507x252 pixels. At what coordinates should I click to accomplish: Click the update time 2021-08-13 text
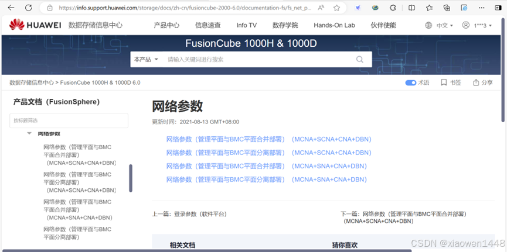[x=196, y=122]
